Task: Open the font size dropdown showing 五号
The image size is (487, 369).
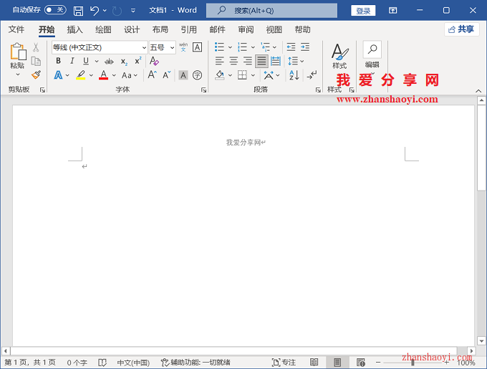Action: 172,47
